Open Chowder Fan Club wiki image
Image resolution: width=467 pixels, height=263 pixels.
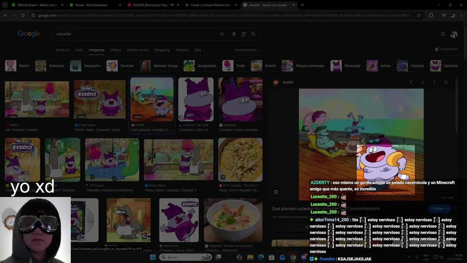coord(196,99)
